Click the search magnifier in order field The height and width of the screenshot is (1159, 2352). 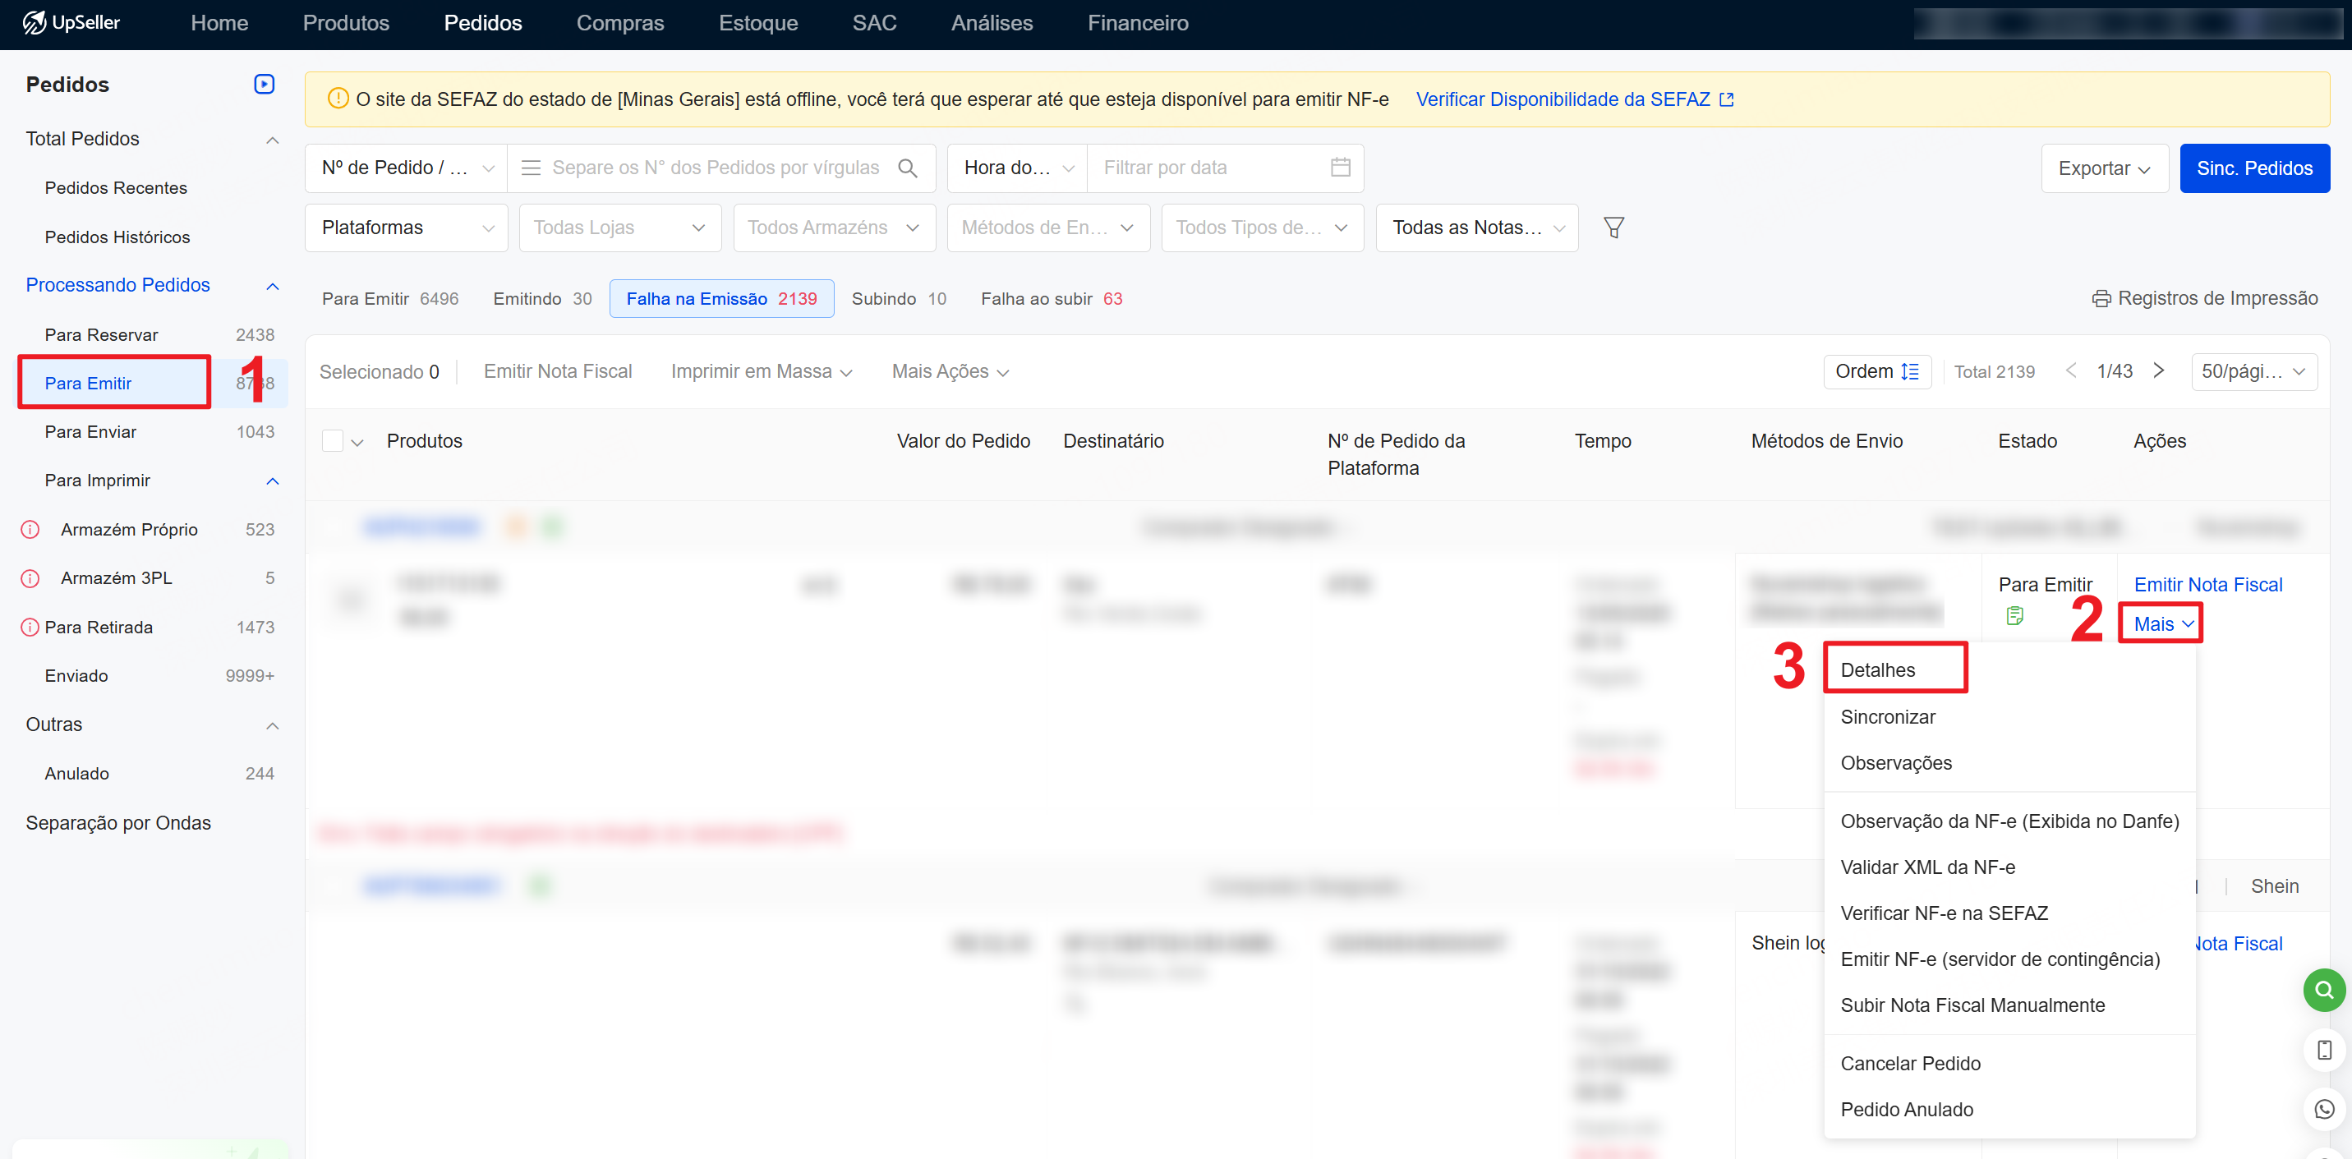[907, 168]
